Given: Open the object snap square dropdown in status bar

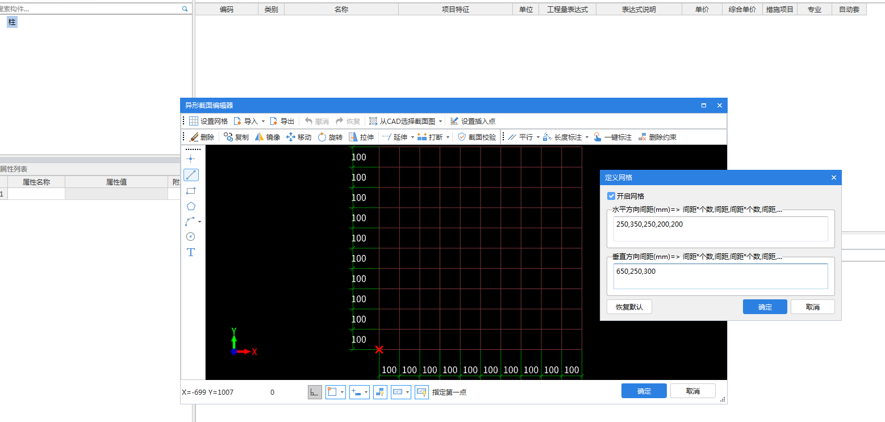Looking at the screenshot, I should pos(343,392).
